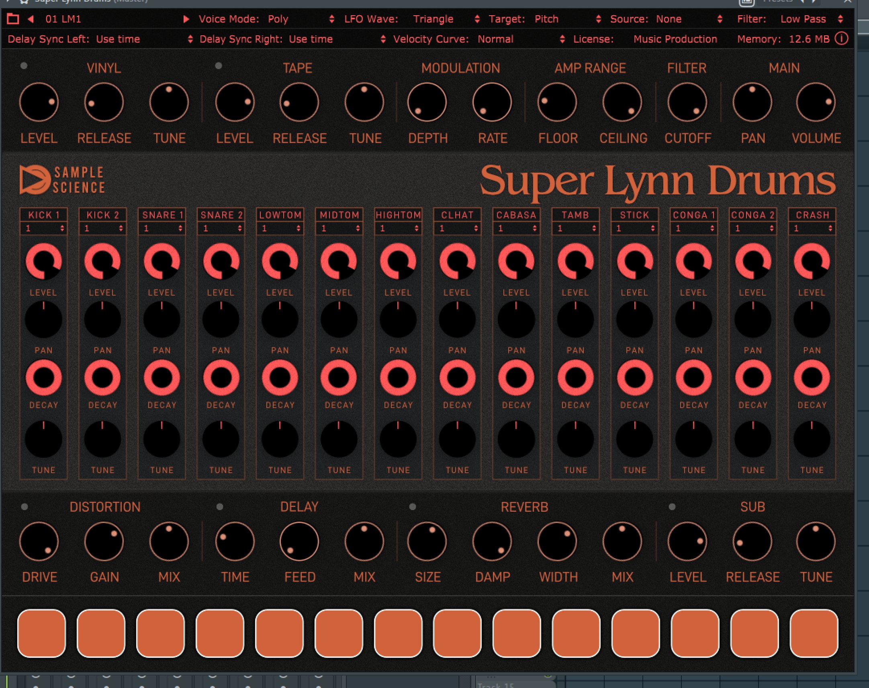Click the Vinyl RELEASE knob

tap(104, 102)
